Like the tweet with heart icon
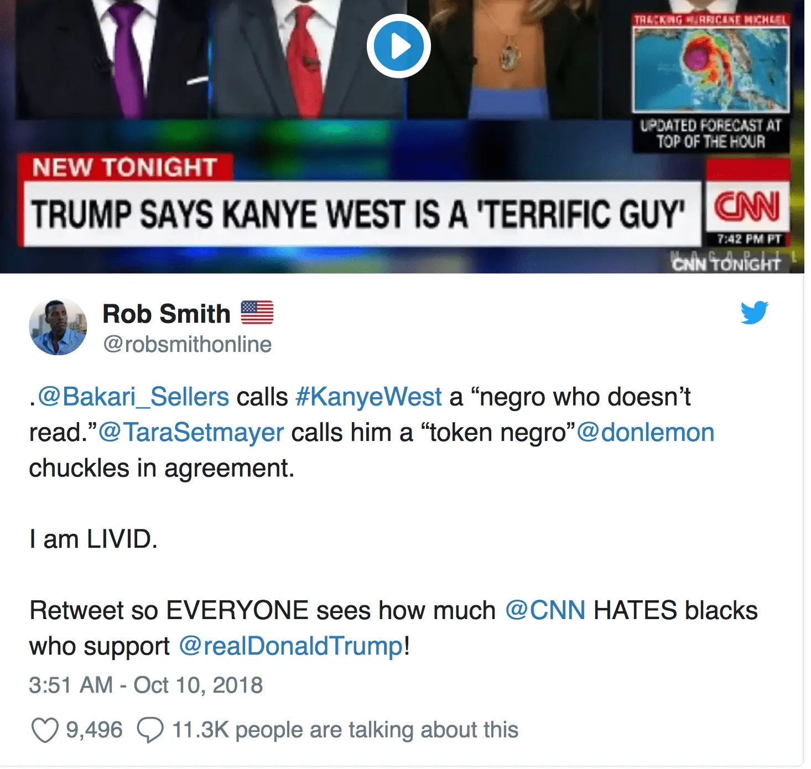Image resolution: width=811 pixels, height=769 pixels. (45, 730)
